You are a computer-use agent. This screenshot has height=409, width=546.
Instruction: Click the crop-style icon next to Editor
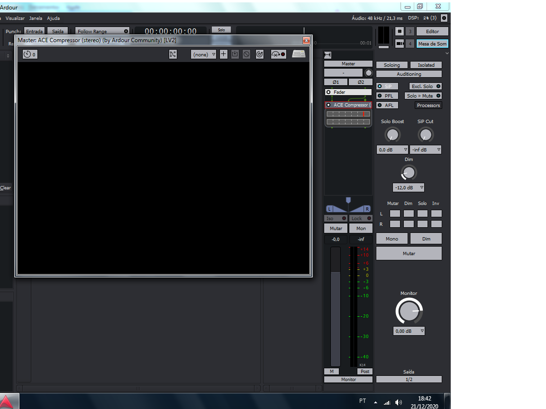[400, 31]
